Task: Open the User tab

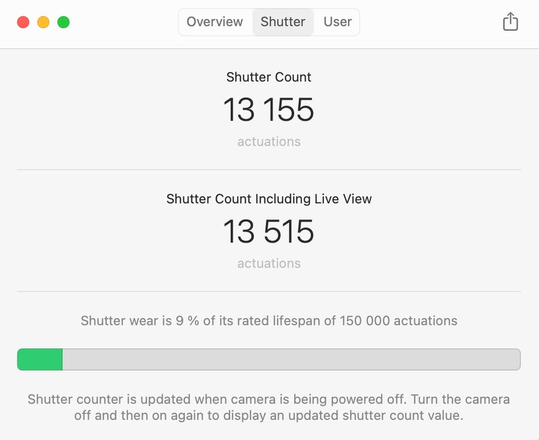Action: 337,22
